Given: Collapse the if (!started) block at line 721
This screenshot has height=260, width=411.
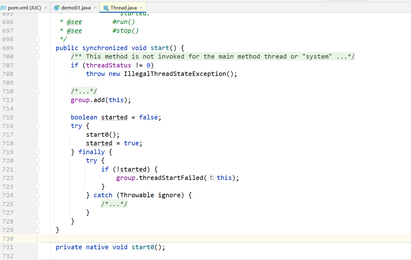Looking at the screenshot, I should coord(37,169).
